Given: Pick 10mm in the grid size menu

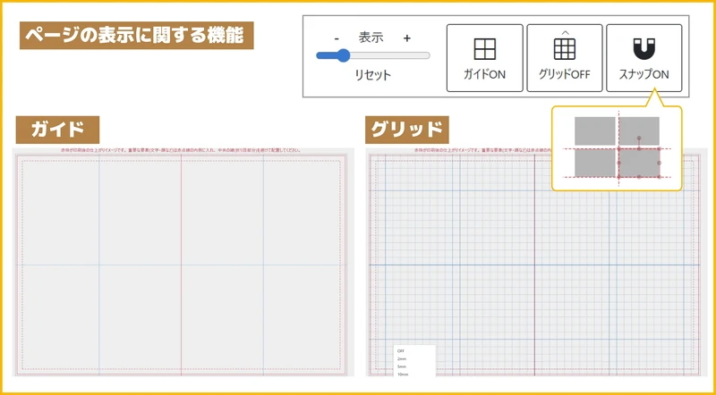Looking at the screenshot, I should 403,374.
